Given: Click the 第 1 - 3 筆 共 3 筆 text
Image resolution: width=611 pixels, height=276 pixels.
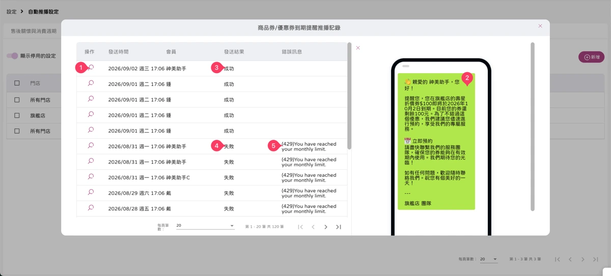Looking at the screenshot, I should 525,259.
